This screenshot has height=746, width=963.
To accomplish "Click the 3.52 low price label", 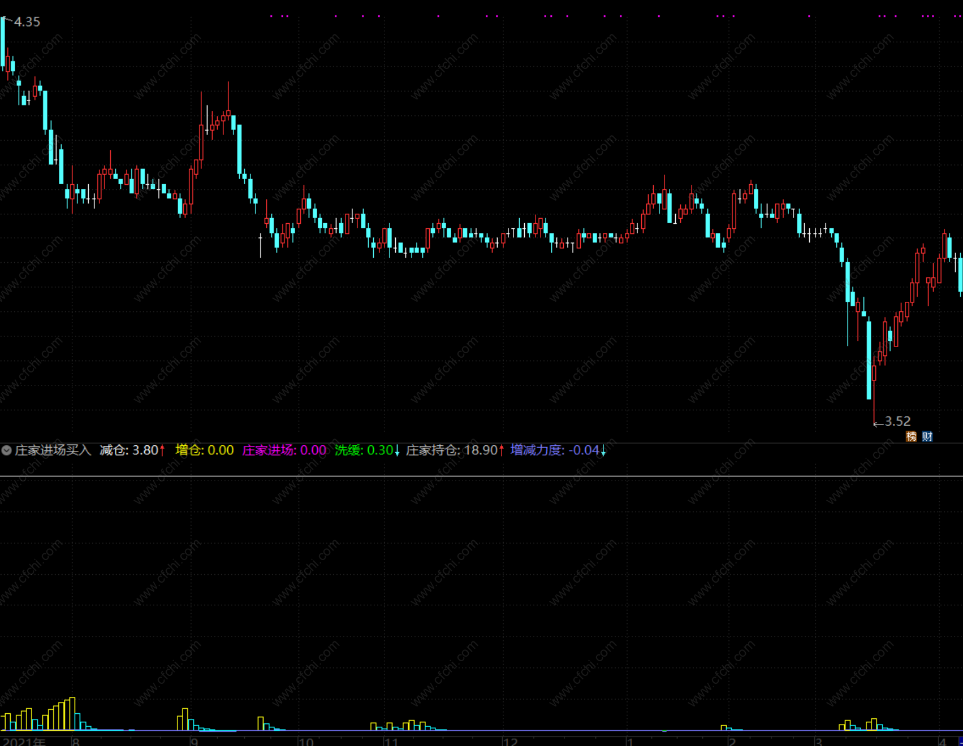I will click(x=897, y=422).
